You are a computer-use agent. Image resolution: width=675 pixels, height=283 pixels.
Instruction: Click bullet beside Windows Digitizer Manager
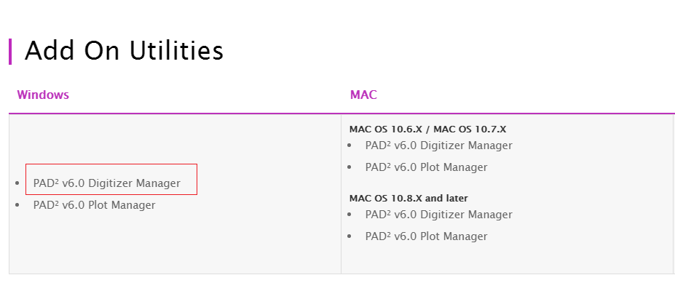point(17,183)
